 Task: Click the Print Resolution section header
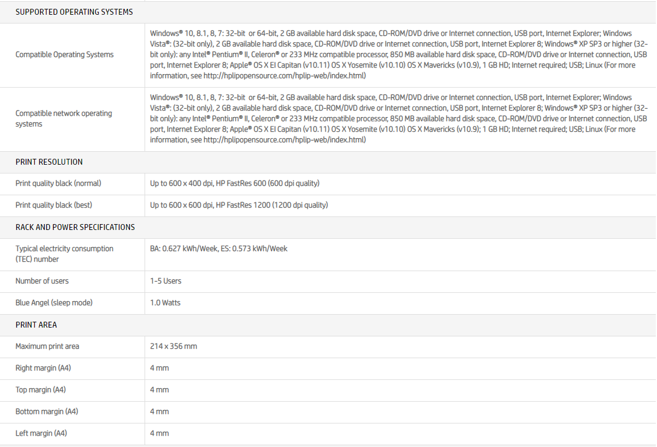click(49, 162)
